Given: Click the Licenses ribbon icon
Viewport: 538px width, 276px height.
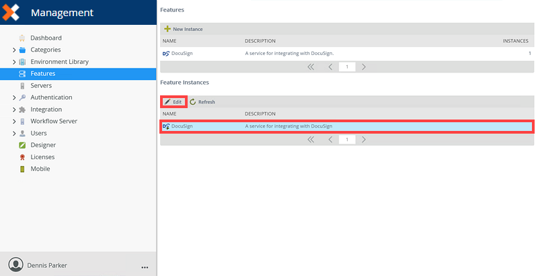Looking at the screenshot, I should click(x=22, y=157).
